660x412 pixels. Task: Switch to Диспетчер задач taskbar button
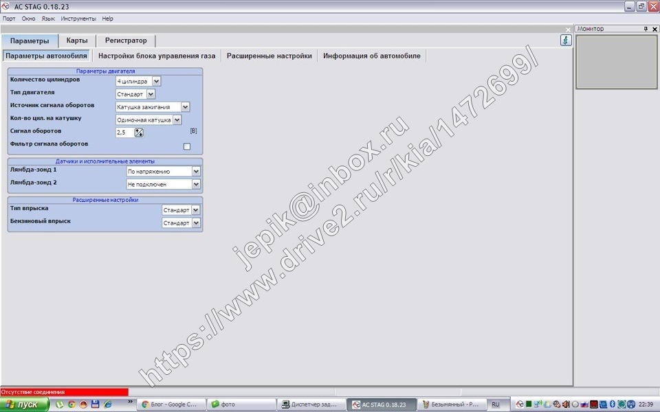point(312,404)
